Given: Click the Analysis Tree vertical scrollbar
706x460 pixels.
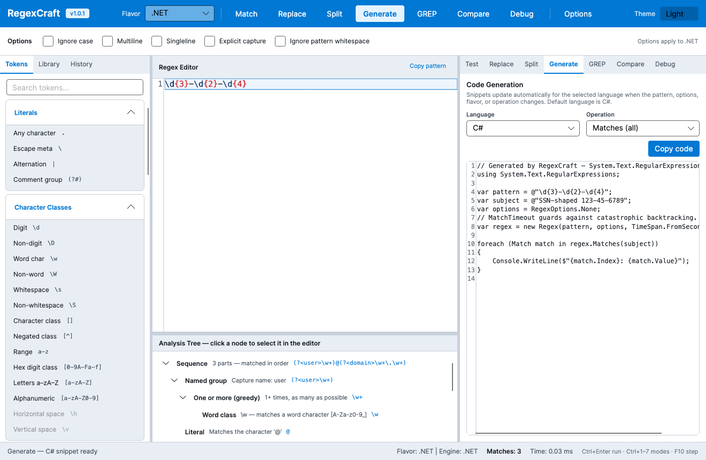Looking at the screenshot, I should tap(452, 377).
